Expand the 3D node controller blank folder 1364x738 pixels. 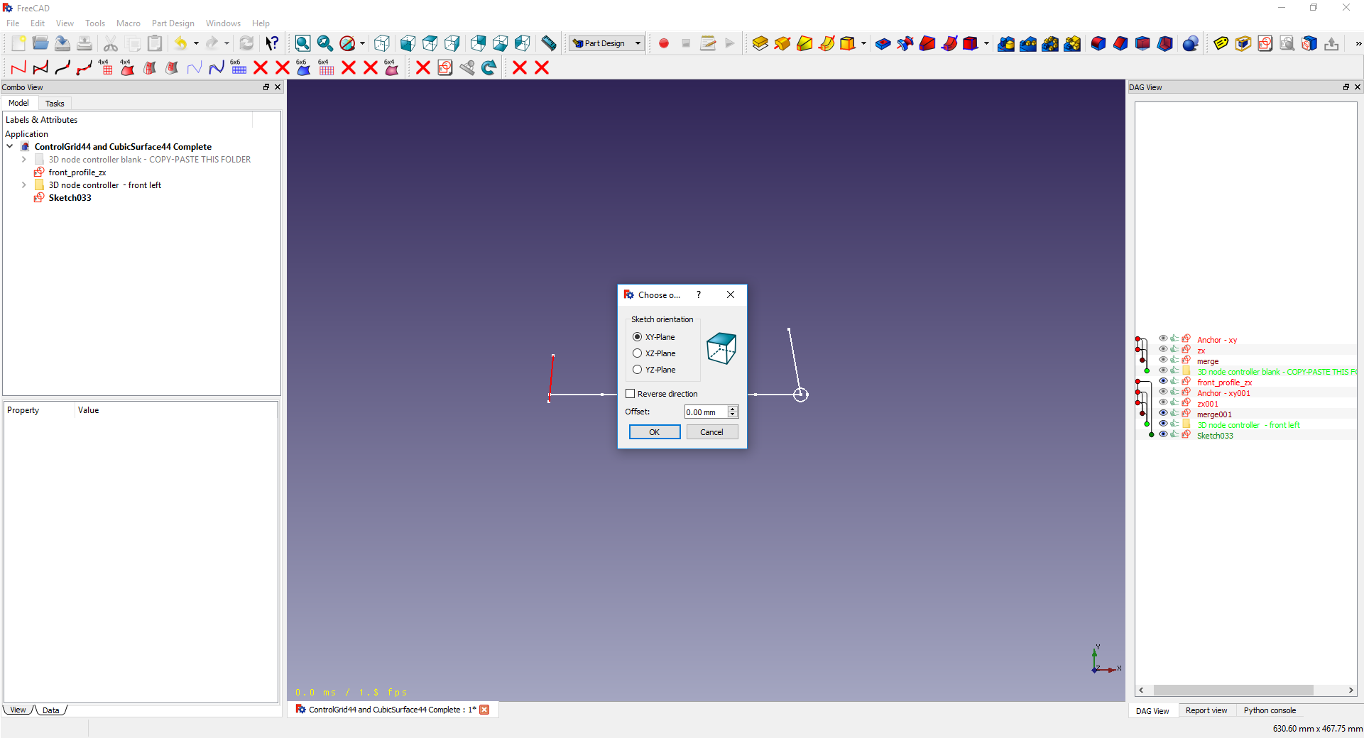click(x=24, y=160)
